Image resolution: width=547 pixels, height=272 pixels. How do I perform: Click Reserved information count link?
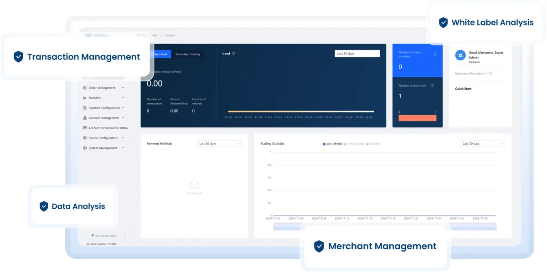tap(487, 73)
